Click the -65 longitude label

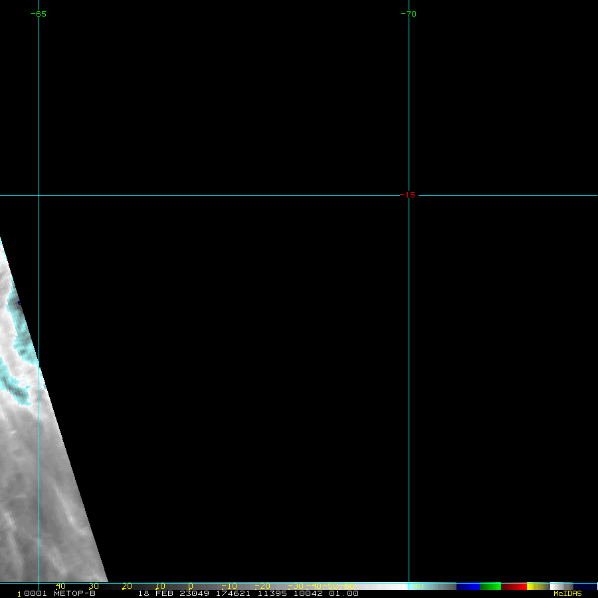pyautogui.click(x=39, y=14)
